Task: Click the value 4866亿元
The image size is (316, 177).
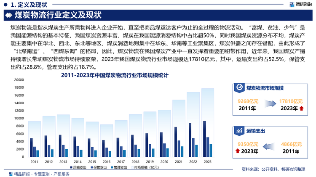Action: coord(292,144)
